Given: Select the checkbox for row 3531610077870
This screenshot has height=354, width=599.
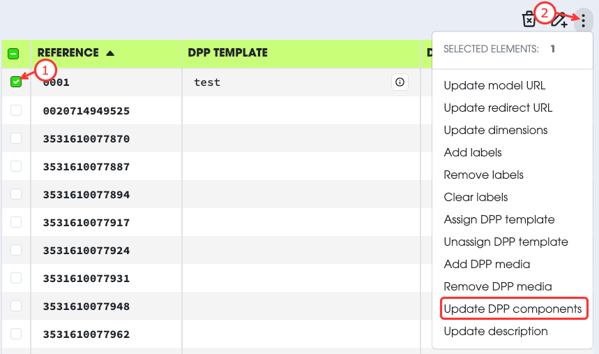Looking at the screenshot, I should 16,138.
